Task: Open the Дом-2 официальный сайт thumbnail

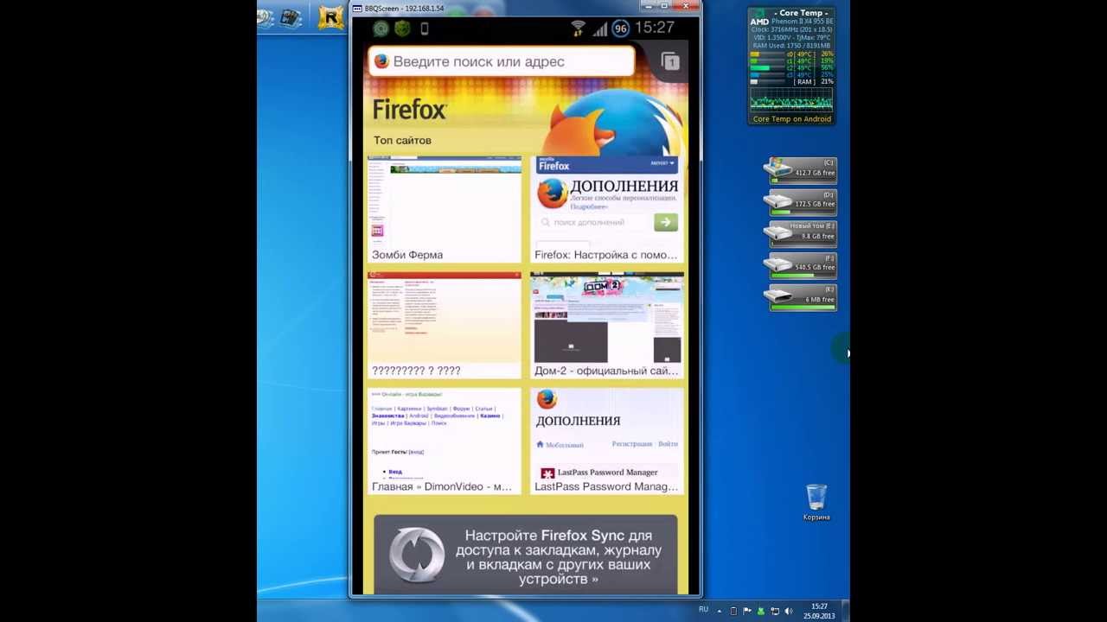Action: point(607,325)
